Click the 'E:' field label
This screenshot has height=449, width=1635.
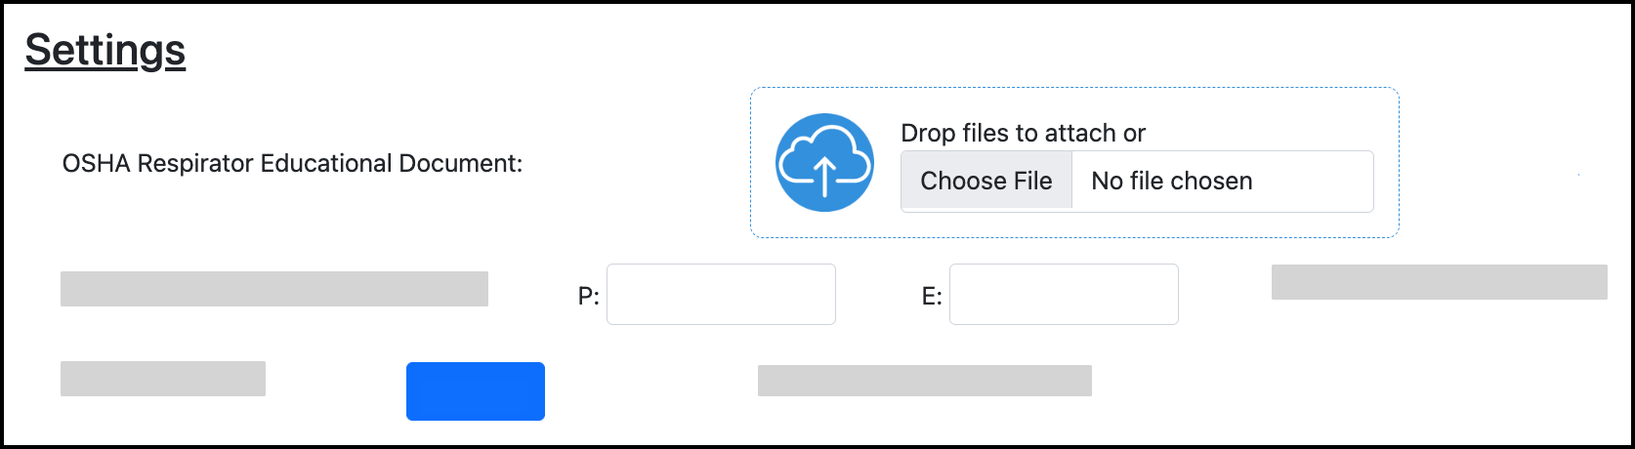(x=932, y=296)
